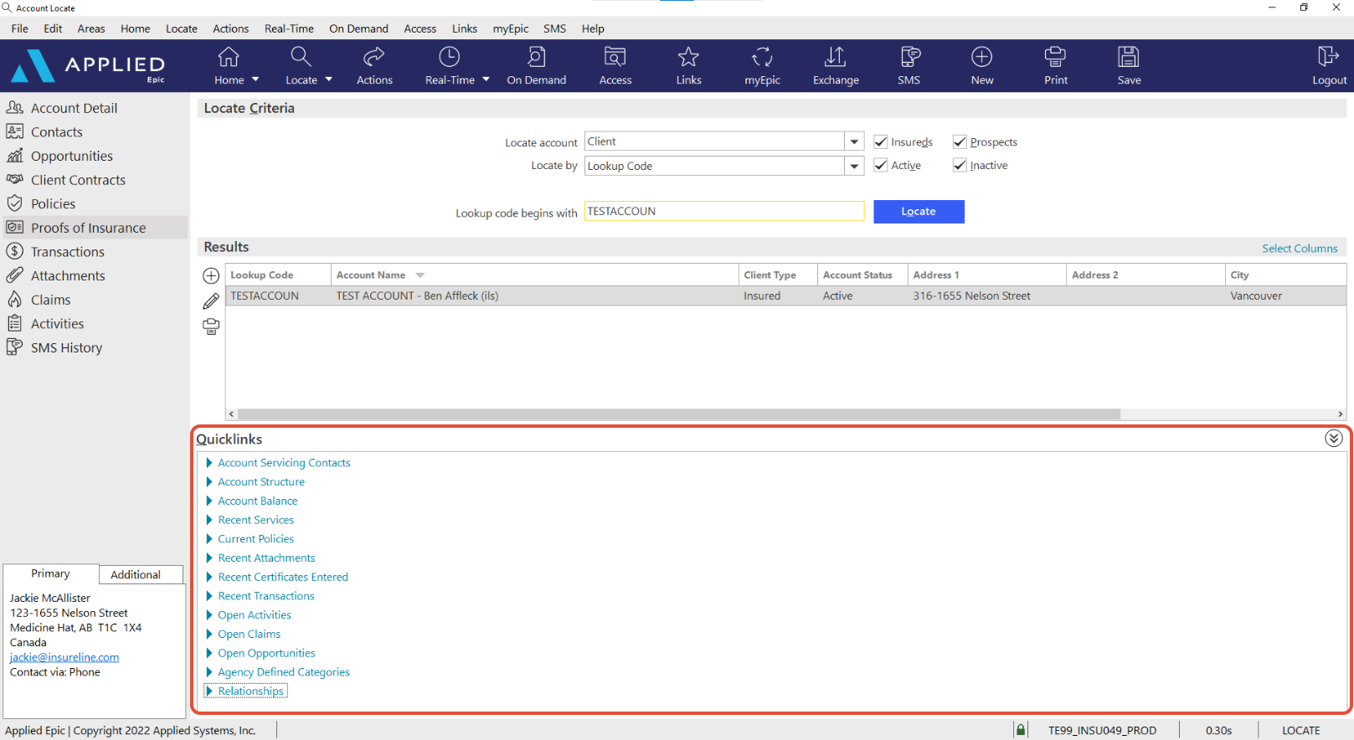This screenshot has width=1354, height=740.
Task: Switch to the Primary contact tab
Action: point(51,573)
